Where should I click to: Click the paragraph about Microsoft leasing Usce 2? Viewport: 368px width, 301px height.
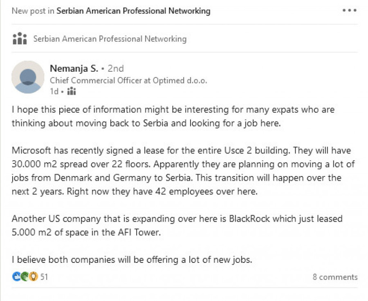click(x=183, y=171)
